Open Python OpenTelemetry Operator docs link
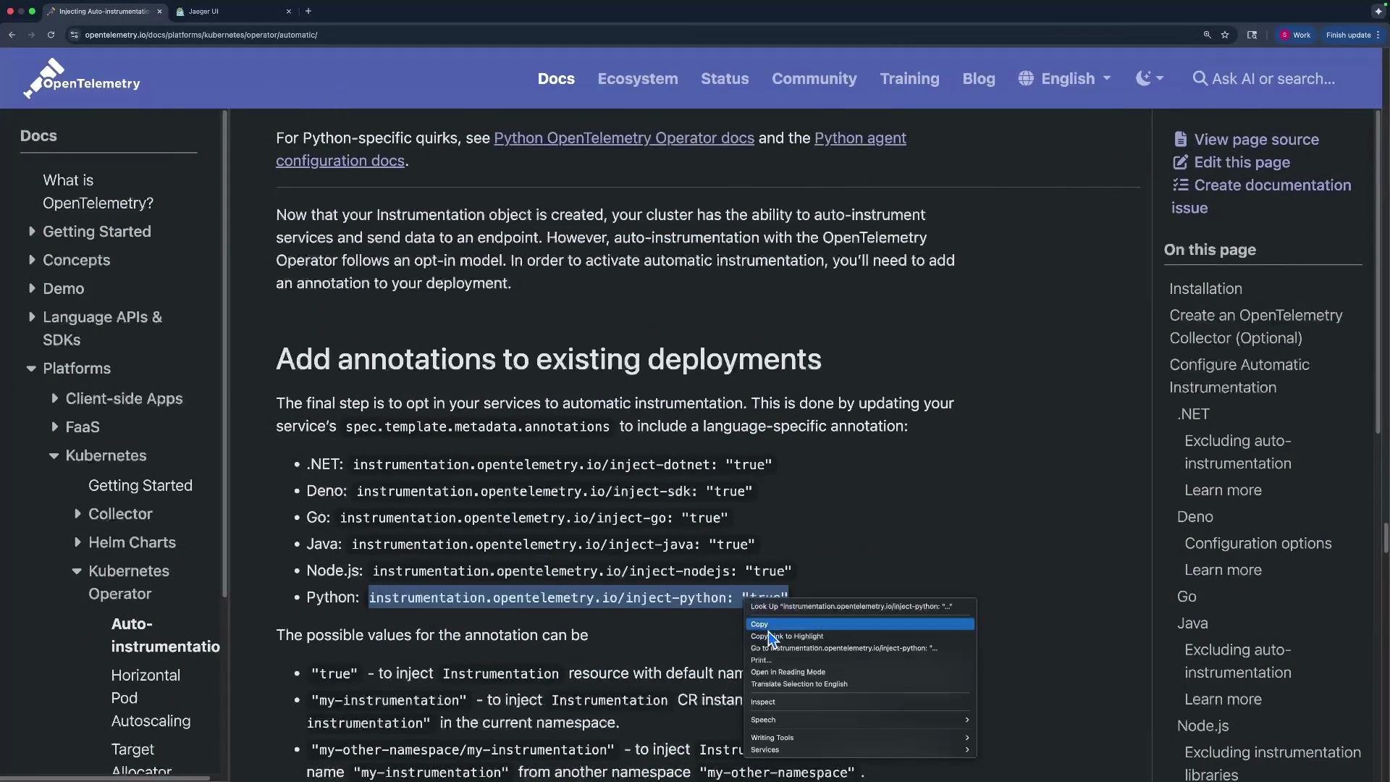Screen dimensions: 1390x782 pyautogui.click(x=624, y=138)
